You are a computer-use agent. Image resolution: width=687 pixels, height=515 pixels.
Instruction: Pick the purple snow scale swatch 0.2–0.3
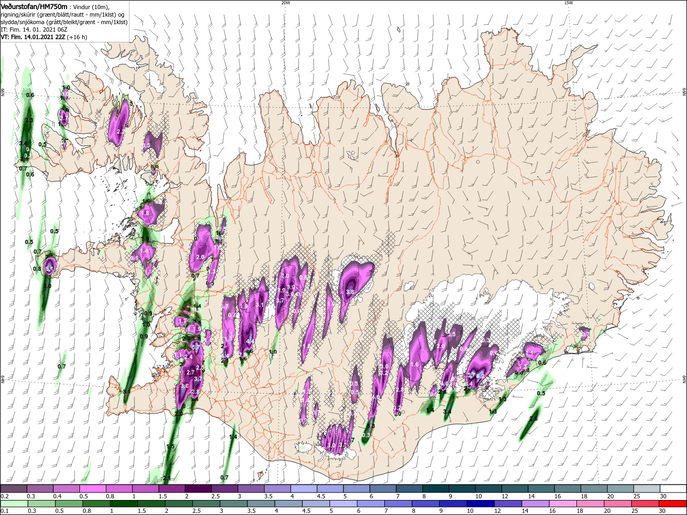click(x=13, y=489)
